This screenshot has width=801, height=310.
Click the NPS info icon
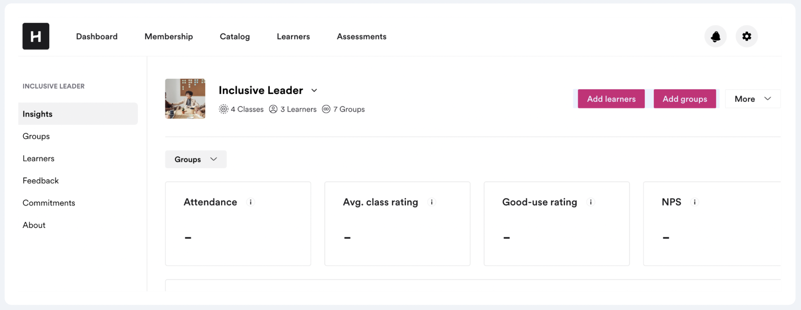(x=695, y=202)
